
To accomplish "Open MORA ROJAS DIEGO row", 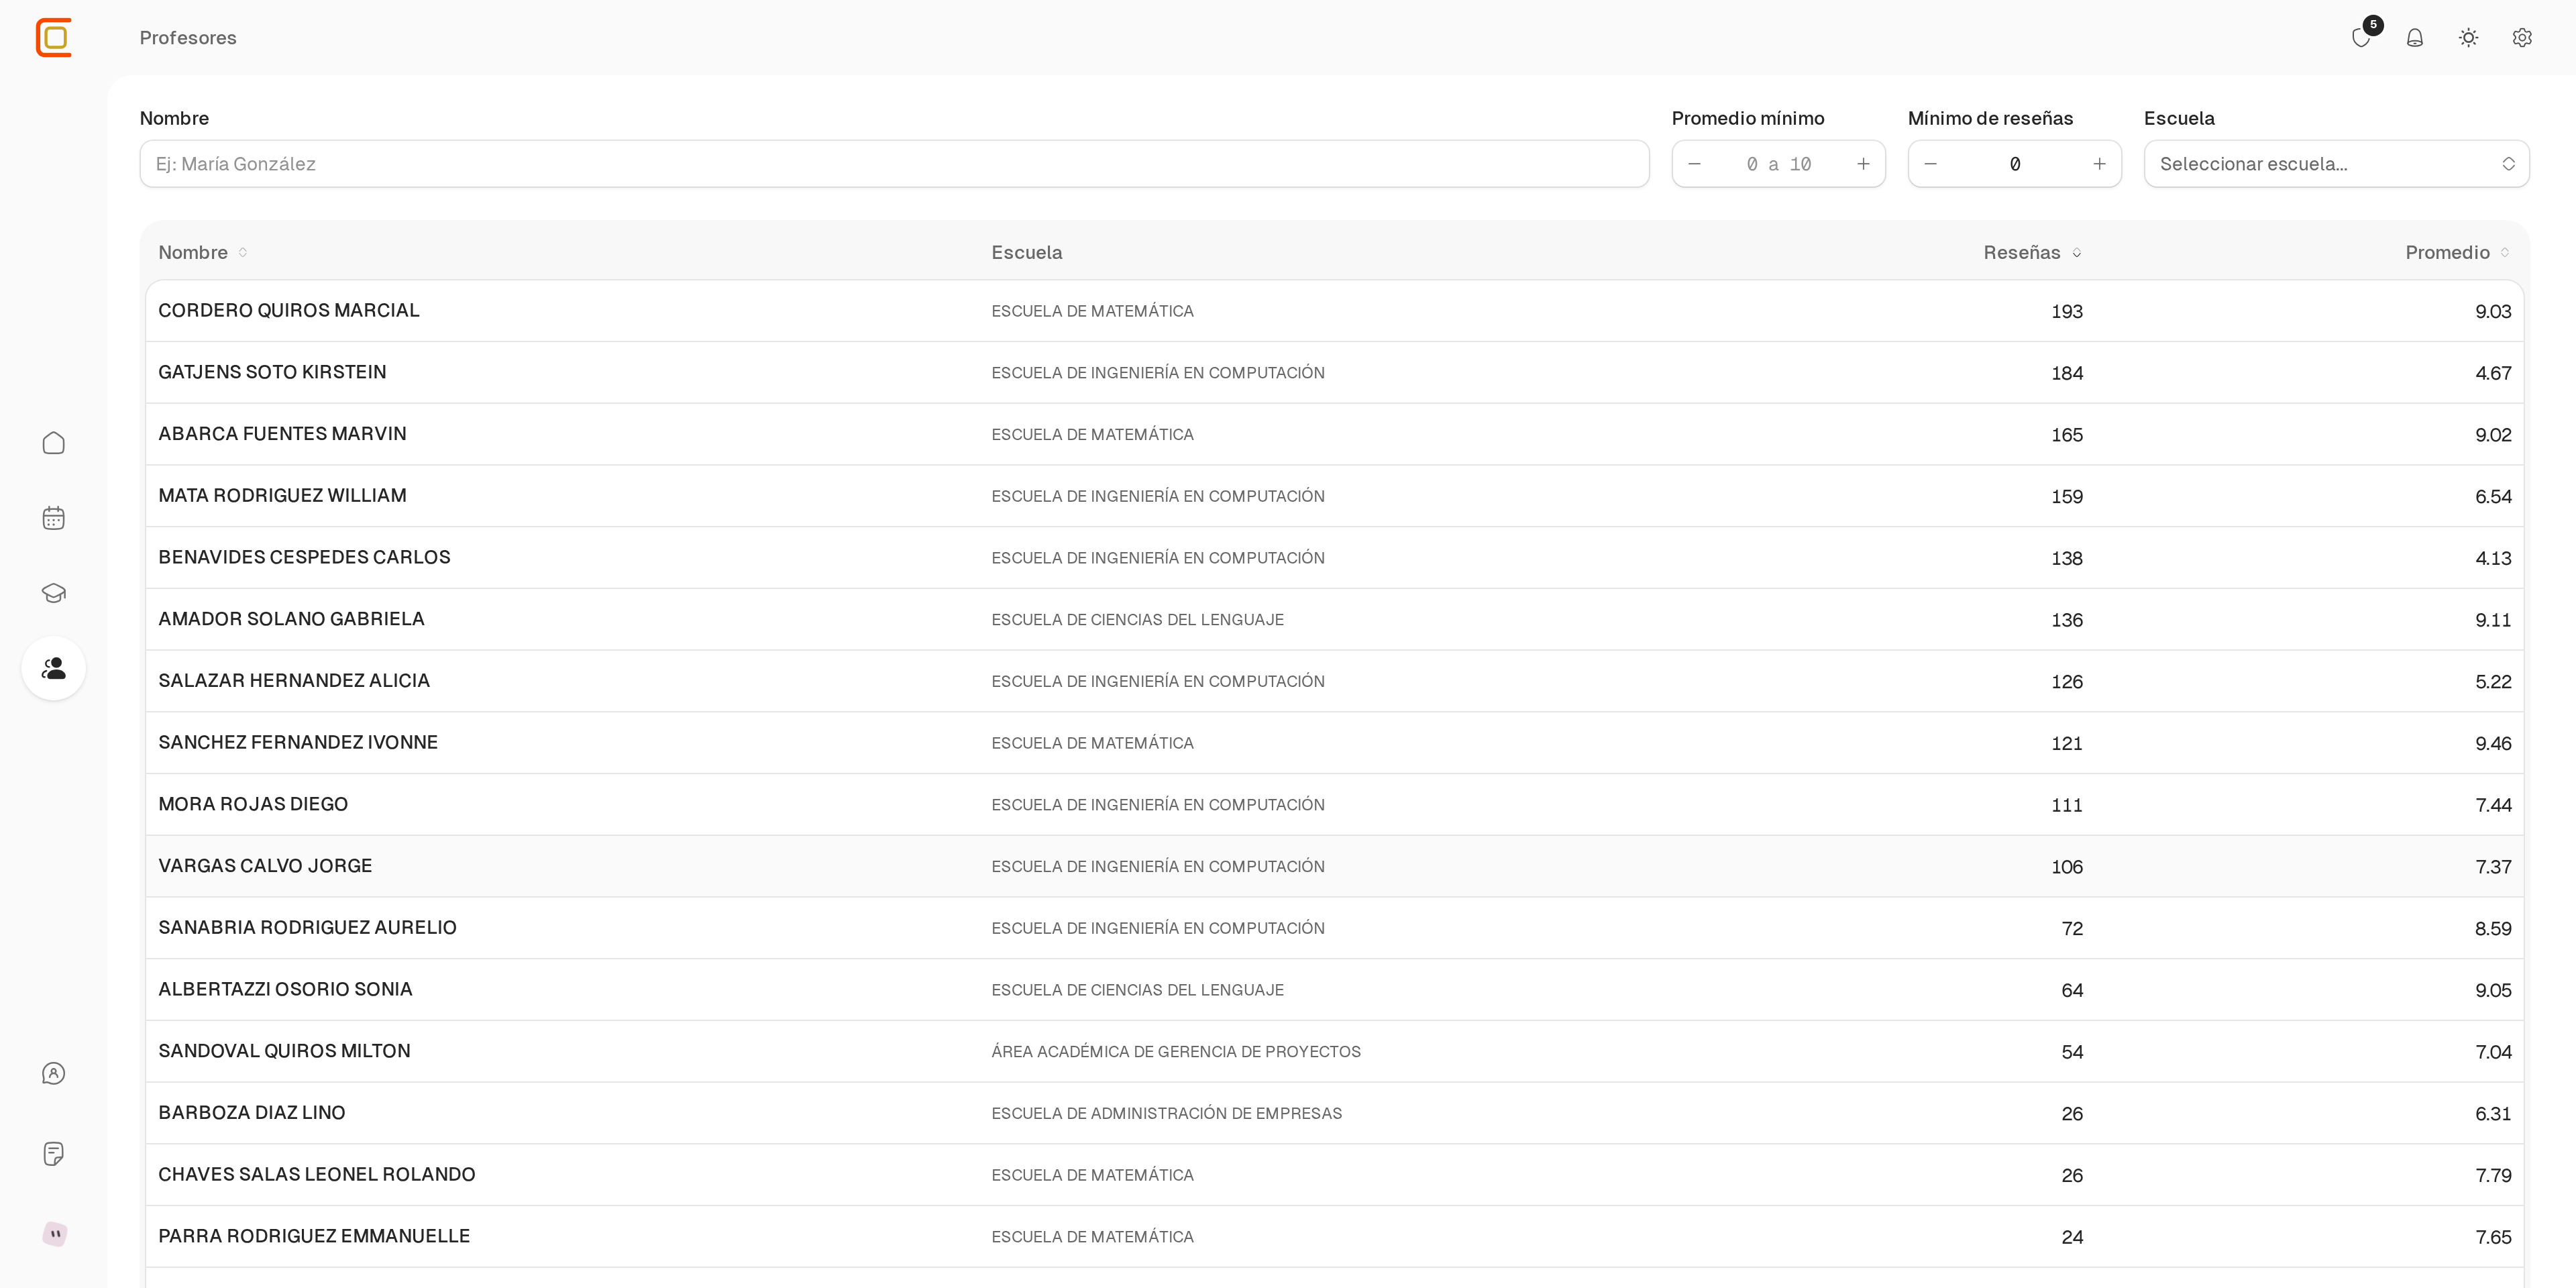I will (1334, 805).
